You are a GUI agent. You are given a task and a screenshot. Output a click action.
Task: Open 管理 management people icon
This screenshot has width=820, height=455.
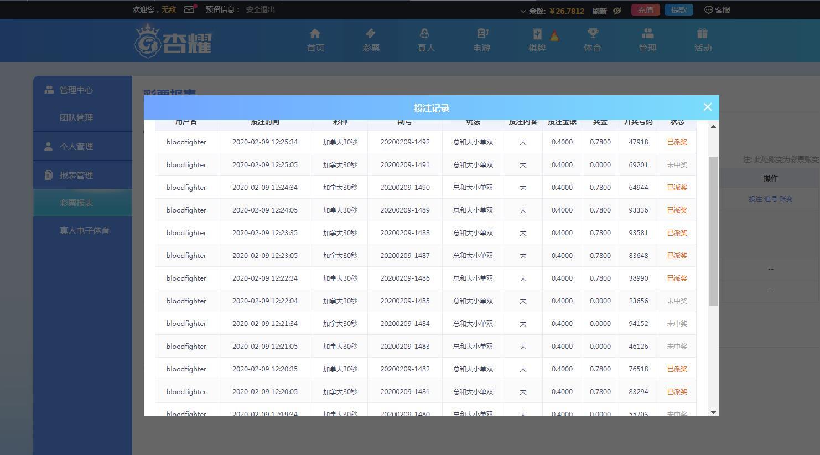(647, 34)
